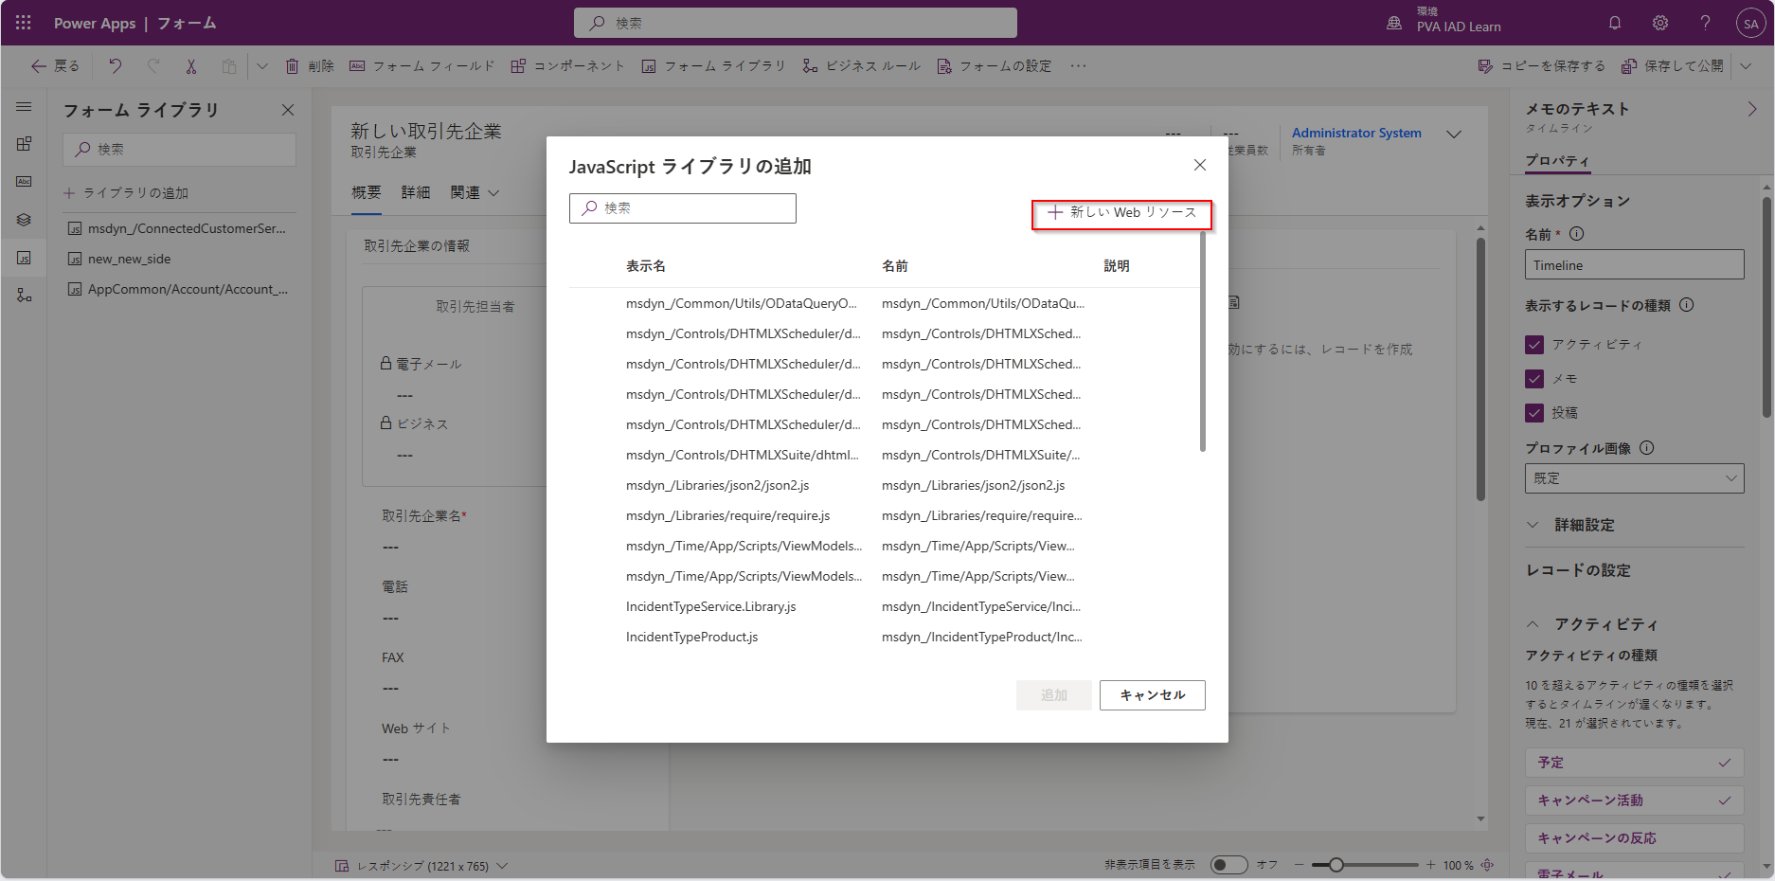
Task: Click the zoom out minus button
Action: click(x=1300, y=865)
